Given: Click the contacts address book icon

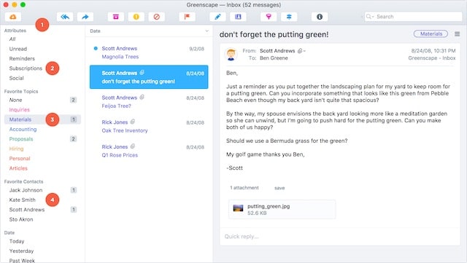Looking at the screenshot, I should click(238, 17).
